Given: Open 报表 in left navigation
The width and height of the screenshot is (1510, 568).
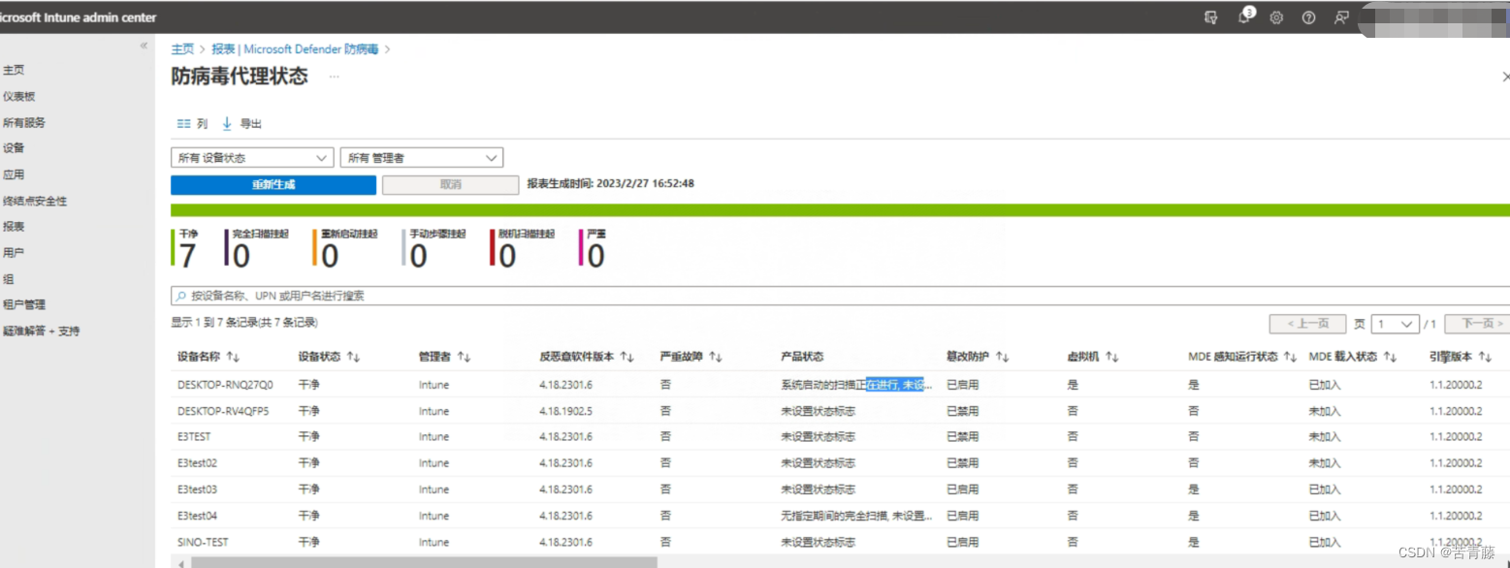Looking at the screenshot, I should pos(14,226).
